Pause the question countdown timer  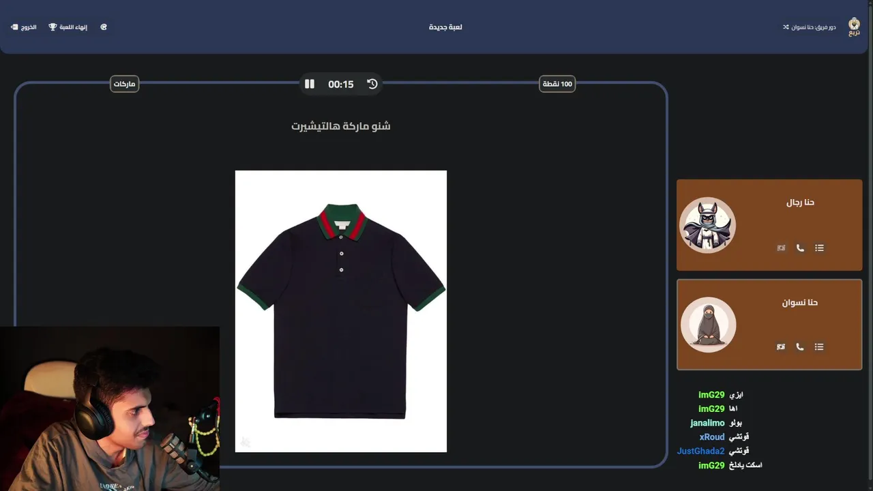(310, 84)
